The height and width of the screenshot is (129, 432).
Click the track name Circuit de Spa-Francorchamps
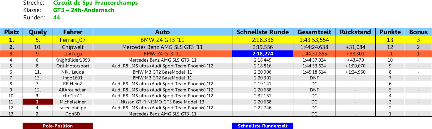tap(96, 3)
